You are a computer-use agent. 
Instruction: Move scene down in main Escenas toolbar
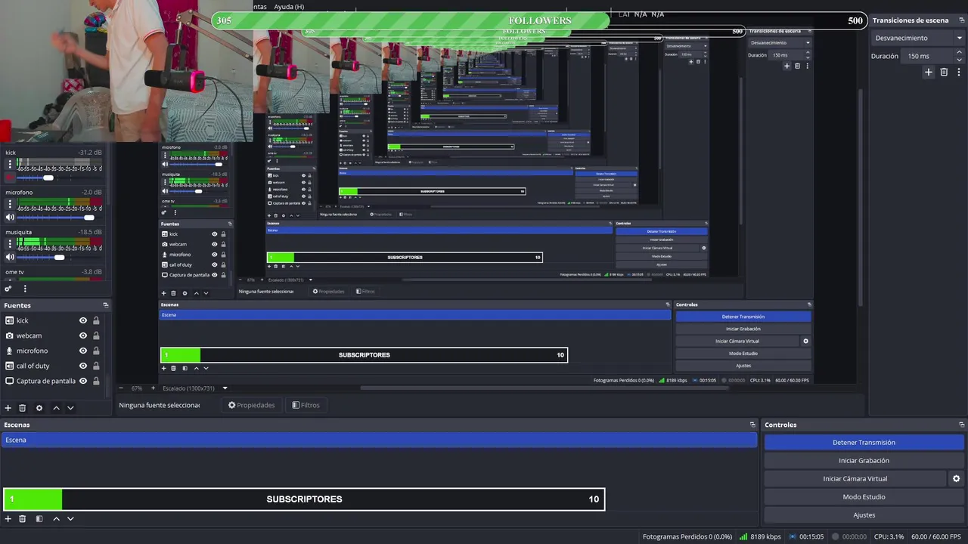pos(70,519)
